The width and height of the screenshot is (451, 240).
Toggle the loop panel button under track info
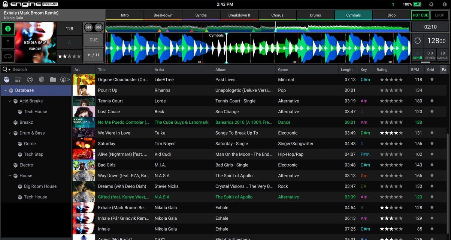tap(8, 56)
